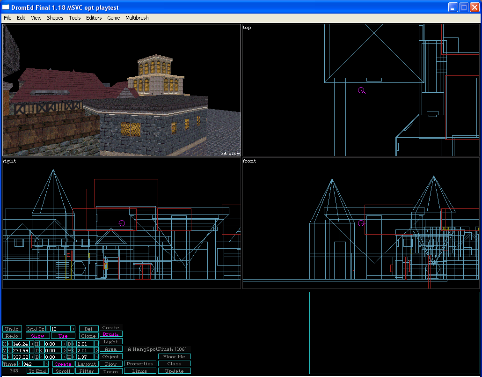Increase the Time value with right arrow
This screenshot has width=482, height=377.
tap(46, 364)
